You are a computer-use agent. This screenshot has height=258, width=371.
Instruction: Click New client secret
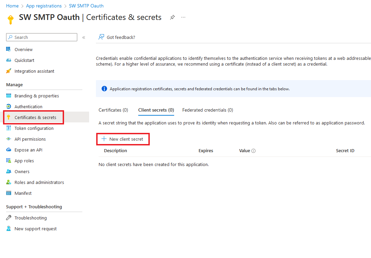[123, 139]
